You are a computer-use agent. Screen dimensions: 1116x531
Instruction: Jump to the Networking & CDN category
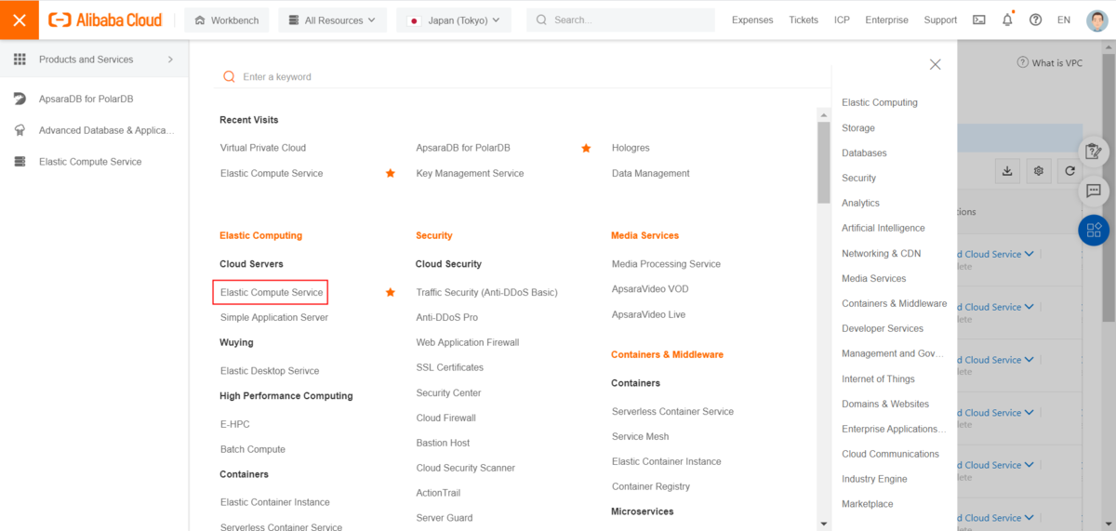pyautogui.click(x=882, y=253)
